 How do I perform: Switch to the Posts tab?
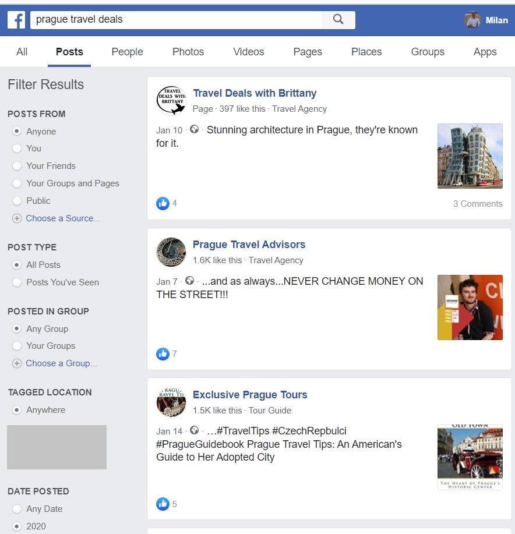[x=69, y=52]
